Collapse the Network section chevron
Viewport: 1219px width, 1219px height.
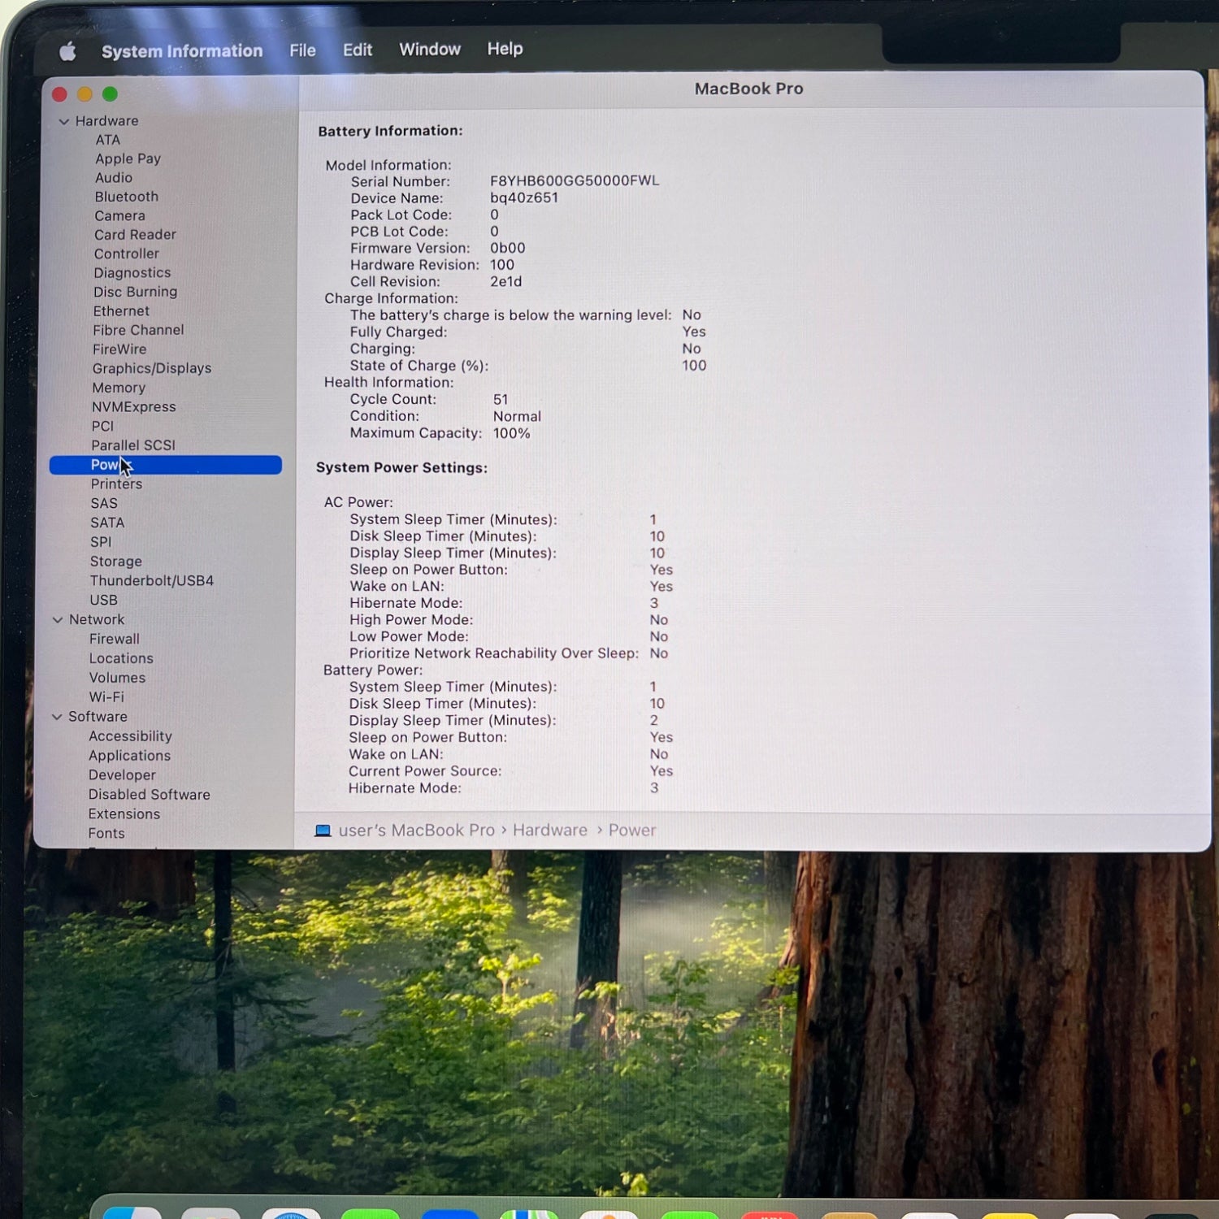click(58, 620)
